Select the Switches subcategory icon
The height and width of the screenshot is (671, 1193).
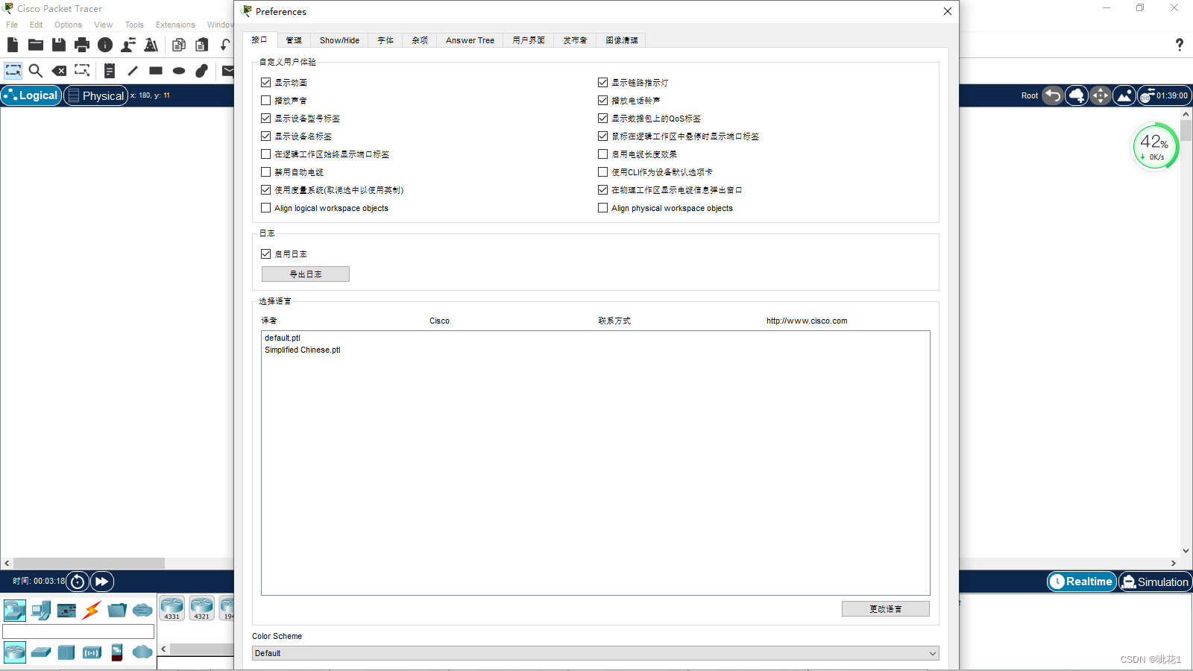pyautogui.click(x=41, y=652)
